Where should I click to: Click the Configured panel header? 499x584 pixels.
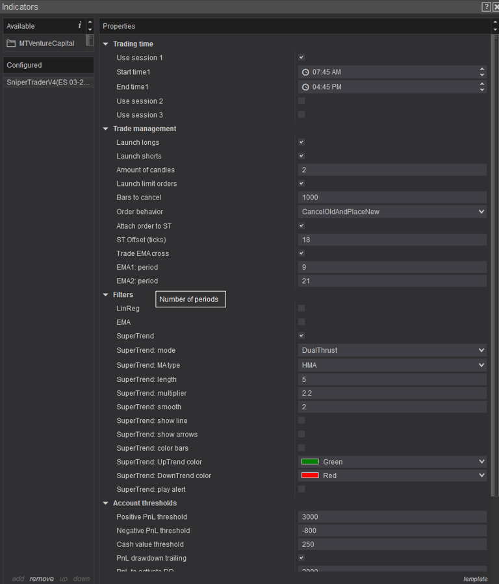[48, 65]
